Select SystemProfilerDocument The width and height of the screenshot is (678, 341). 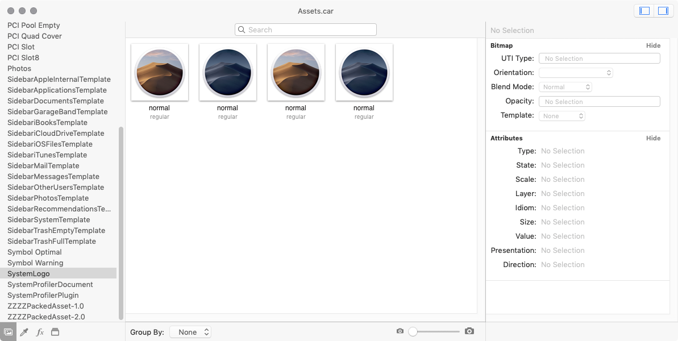point(50,284)
